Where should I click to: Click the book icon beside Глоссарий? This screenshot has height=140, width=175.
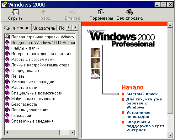(7, 115)
